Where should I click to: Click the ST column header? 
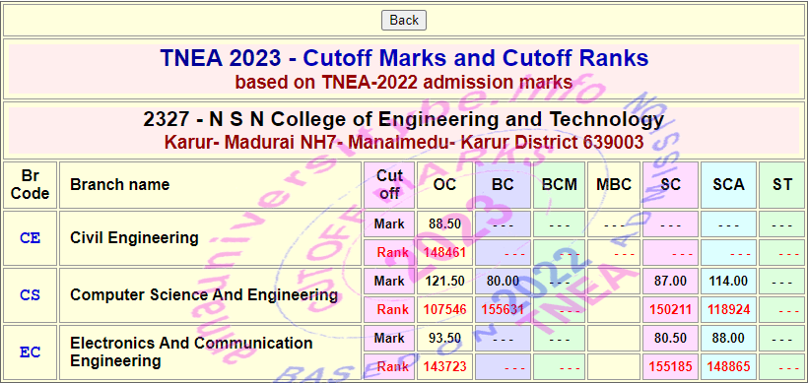coord(782,185)
